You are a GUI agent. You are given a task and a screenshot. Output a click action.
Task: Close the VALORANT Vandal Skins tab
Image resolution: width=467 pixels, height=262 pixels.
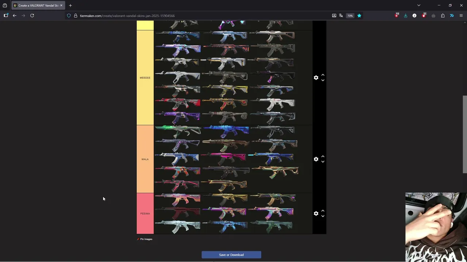[61, 5]
